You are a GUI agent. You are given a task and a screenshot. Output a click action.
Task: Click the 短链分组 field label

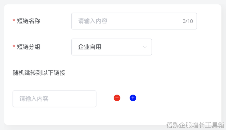[x=29, y=47]
